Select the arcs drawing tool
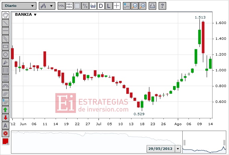 coord(5,86)
